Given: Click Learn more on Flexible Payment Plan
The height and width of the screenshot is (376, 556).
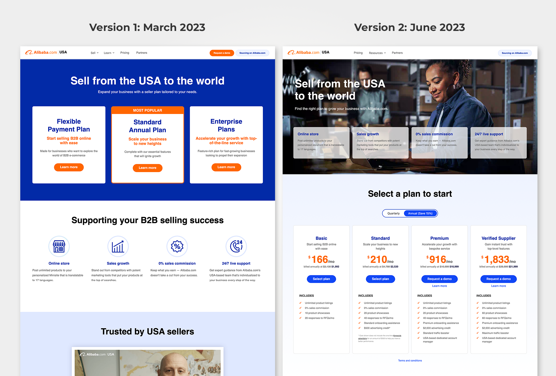Looking at the screenshot, I should click(x=69, y=167).
